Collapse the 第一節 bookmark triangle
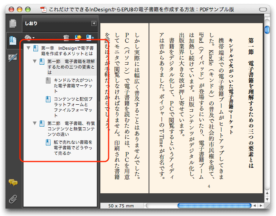The height and width of the screenshot is (216, 276). coord(34,61)
